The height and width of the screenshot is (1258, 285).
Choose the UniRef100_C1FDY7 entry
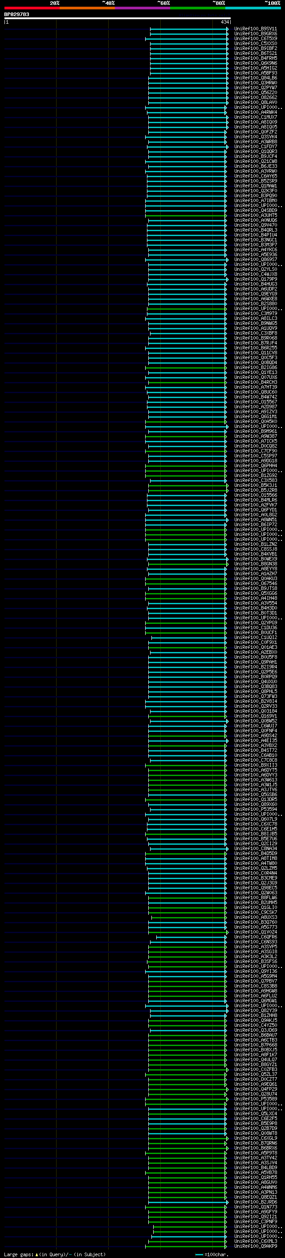pos(255,146)
